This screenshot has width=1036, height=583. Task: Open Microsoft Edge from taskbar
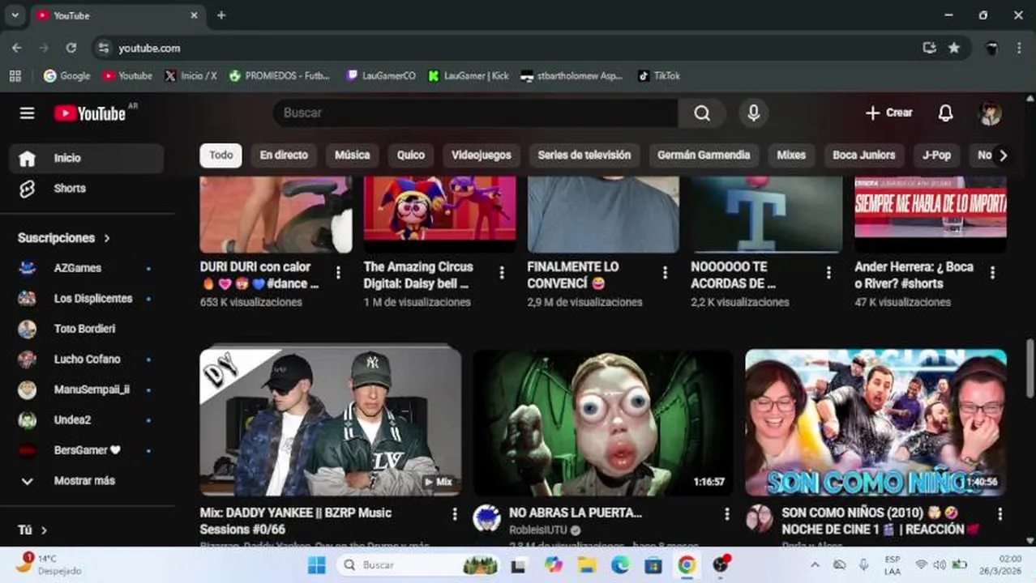(x=620, y=565)
